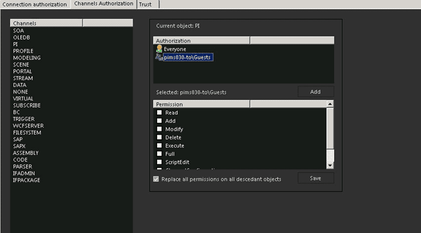
Task: Select the CODE channel
Action: tap(20, 160)
